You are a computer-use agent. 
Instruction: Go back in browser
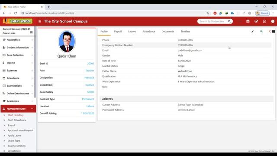[x=4, y=13]
